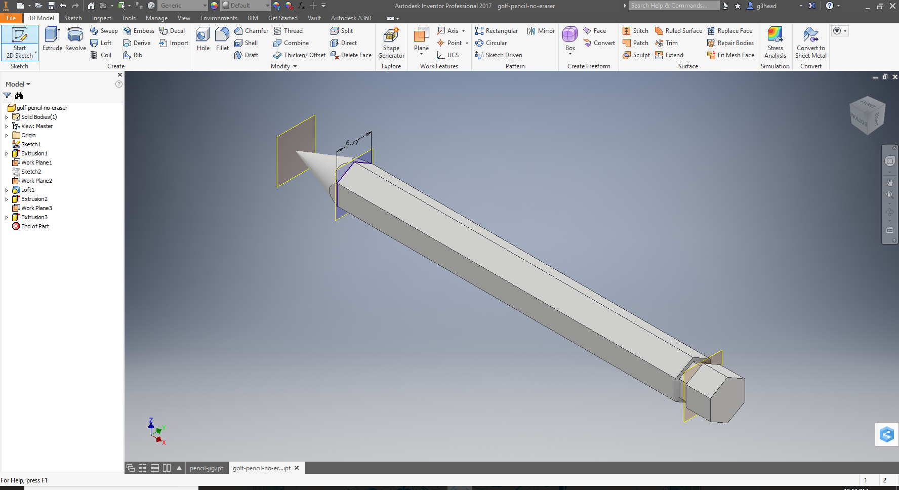
Task: Open the Plane options dropdown arrow
Action: click(x=421, y=54)
